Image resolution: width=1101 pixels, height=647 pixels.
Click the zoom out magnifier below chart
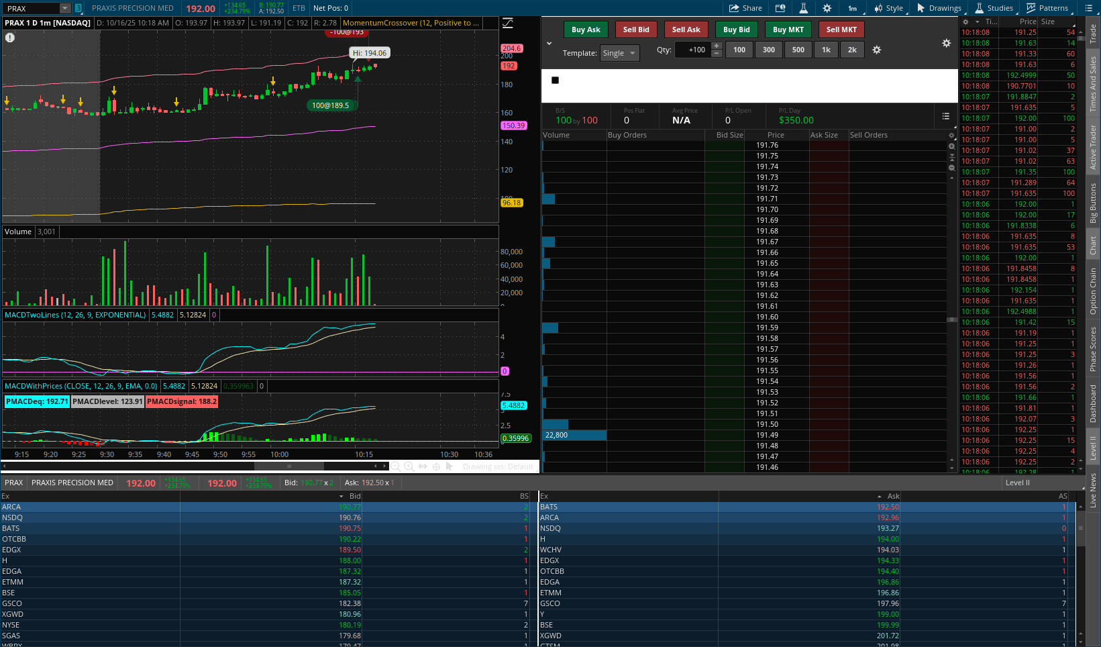[x=395, y=466]
